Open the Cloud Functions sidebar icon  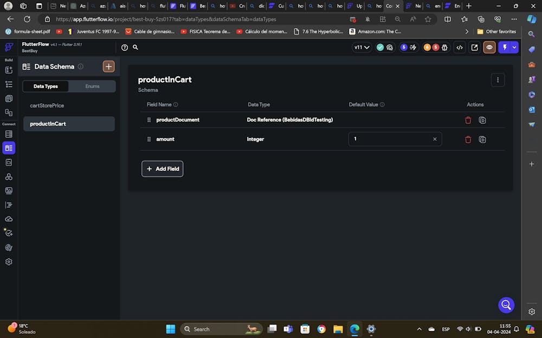click(x=9, y=219)
